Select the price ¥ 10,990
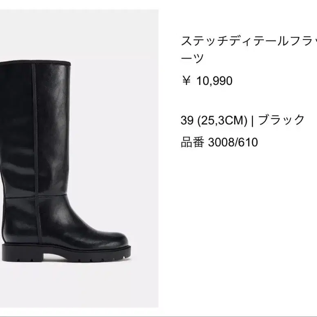317x317 pixels. pyautogui.click(x=207, y=80)
